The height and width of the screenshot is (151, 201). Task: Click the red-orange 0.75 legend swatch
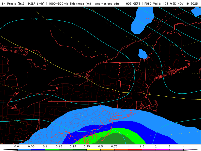click(121, 150)
